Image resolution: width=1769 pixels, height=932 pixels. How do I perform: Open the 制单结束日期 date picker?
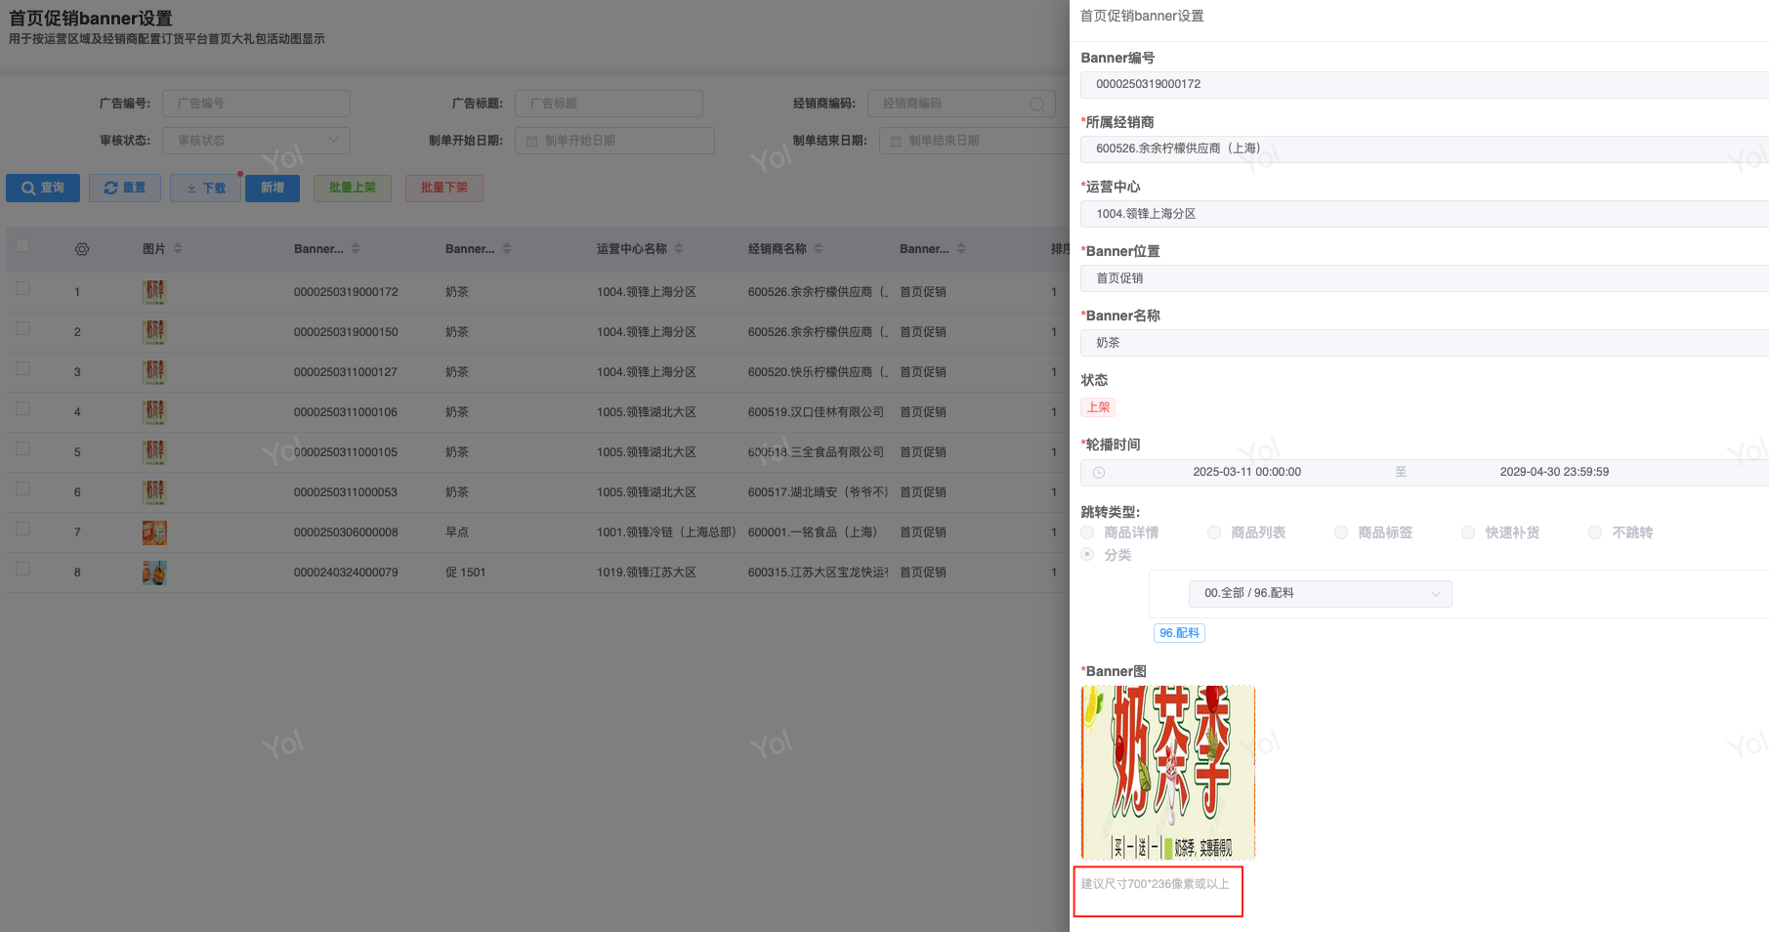point(974,141)
